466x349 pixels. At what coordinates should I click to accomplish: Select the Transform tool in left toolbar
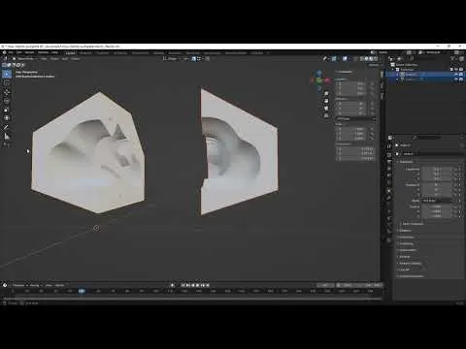click(7, 118)
